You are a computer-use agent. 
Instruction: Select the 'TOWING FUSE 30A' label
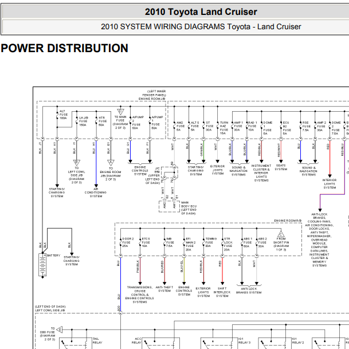pos(211,242)
